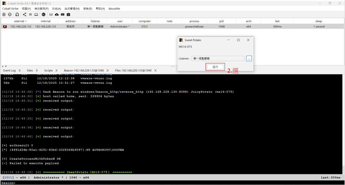
Task: Close the Sites tab
Action: 37,71
